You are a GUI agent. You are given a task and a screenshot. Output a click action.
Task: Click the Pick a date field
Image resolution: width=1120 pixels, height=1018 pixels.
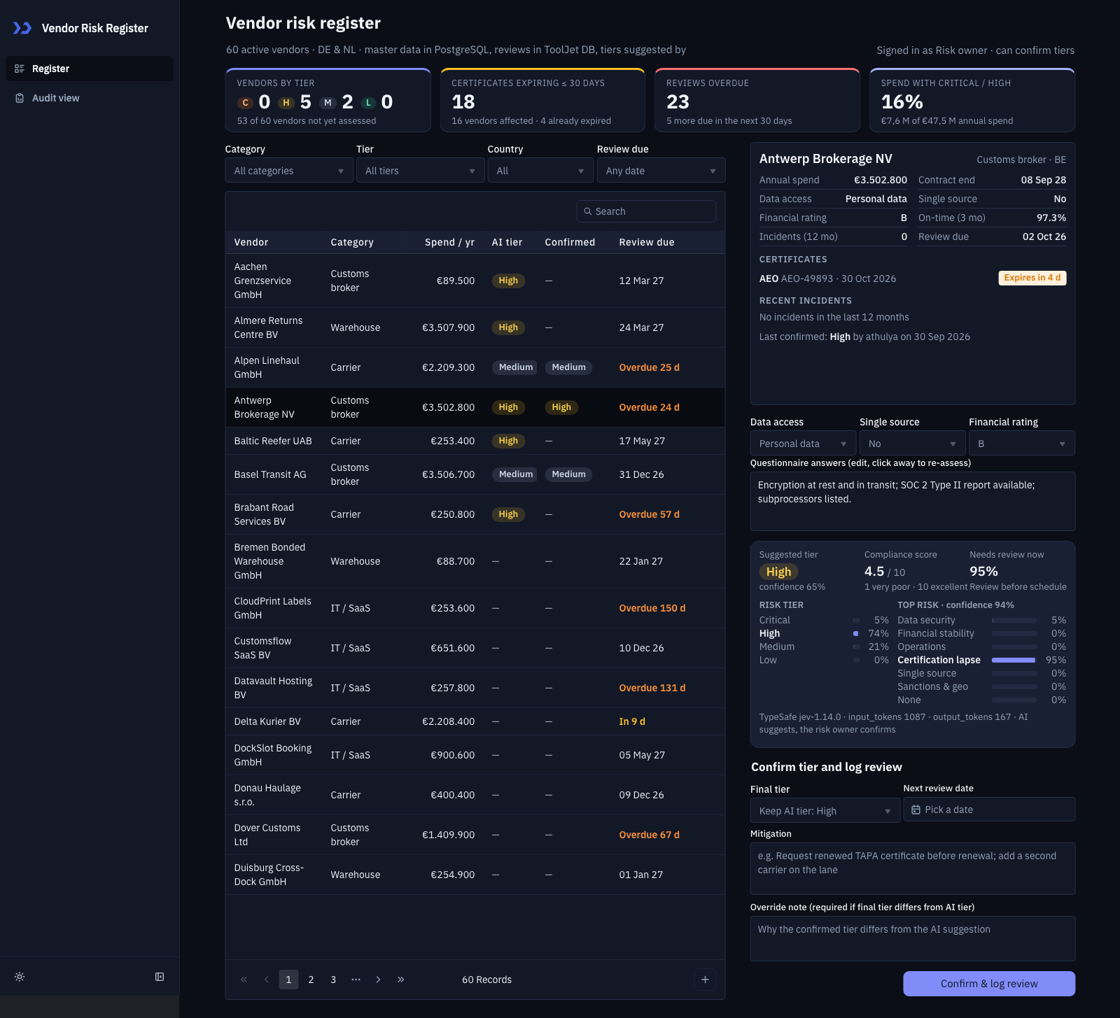[x=989, y=810]
